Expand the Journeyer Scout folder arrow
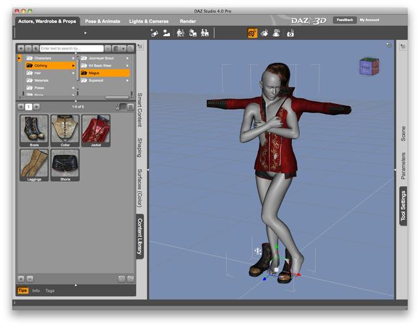The height and width of the screenshot is (327, 420). tap(127, 58)
